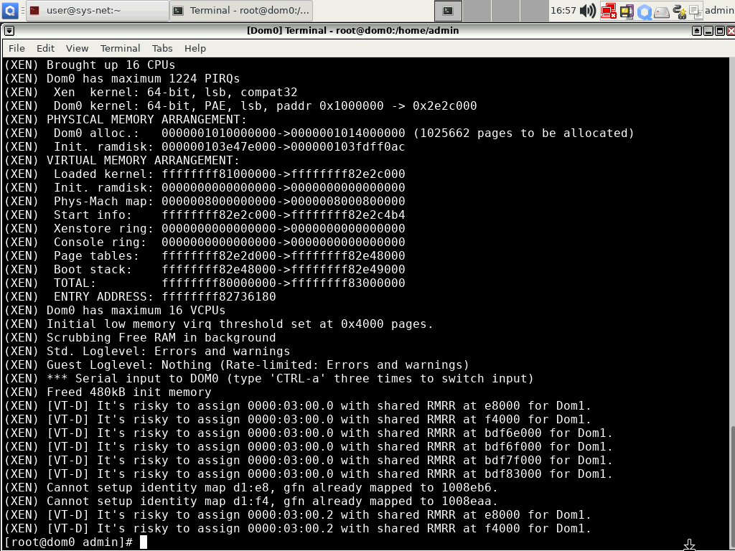Expand the Terminal menu

coord(120,48)
